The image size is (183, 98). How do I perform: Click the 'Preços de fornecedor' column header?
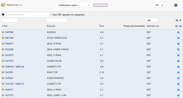(x=134, y=26)
